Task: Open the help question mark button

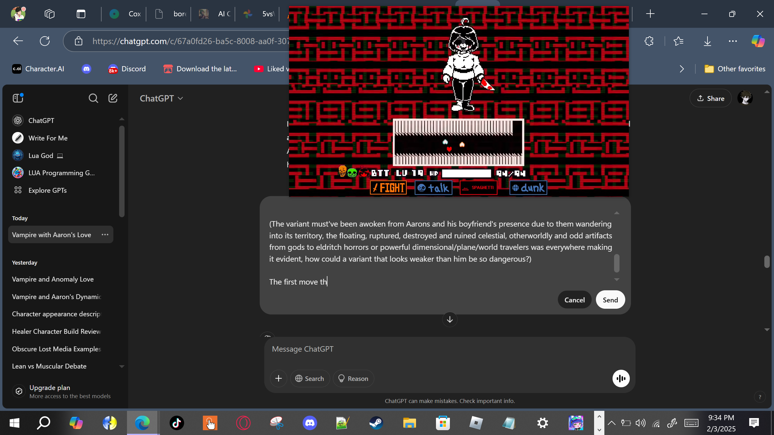Action: pyautogui.click(x=760, y=397)
